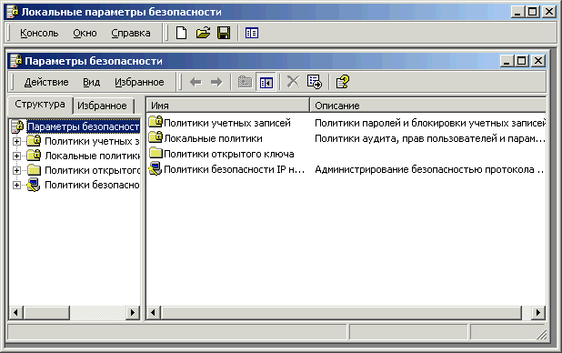Expand Политики открытого ключа tree node
This screenshot has height=353, width=562.
click(x=16, y=170)
